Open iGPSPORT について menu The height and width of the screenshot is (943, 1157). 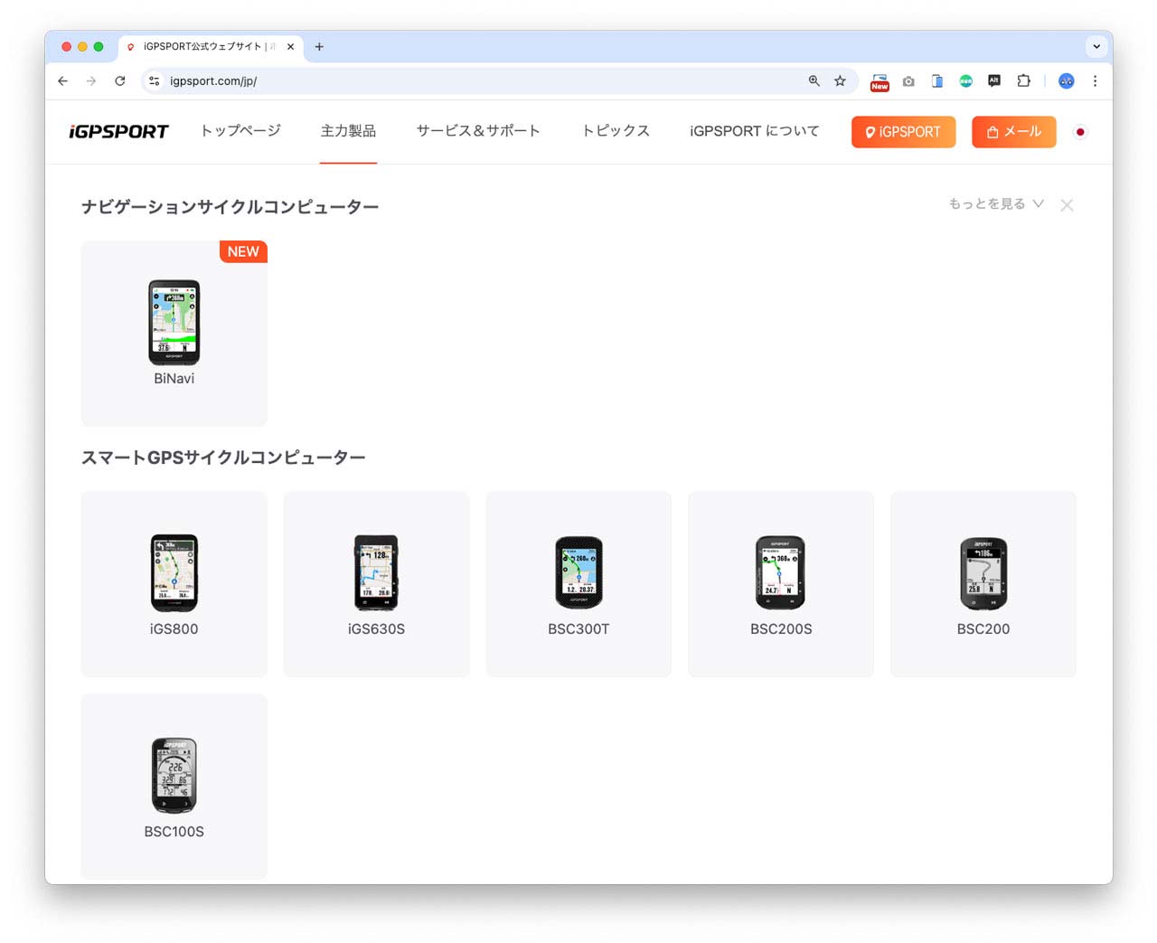coord(754,131)
